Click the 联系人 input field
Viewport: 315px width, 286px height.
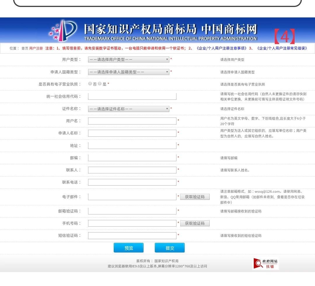pyautogui.click(x=132, y=170)
